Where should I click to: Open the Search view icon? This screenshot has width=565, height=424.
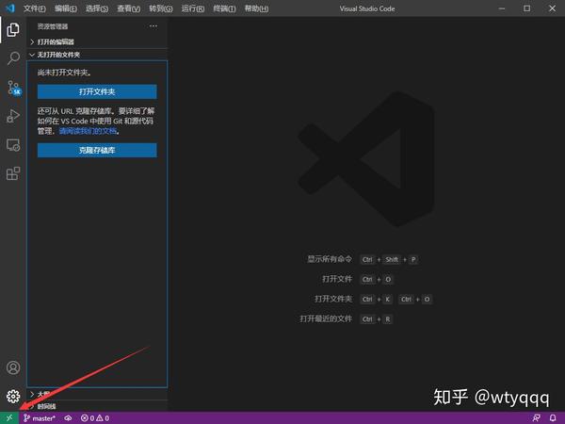point(13,58)
